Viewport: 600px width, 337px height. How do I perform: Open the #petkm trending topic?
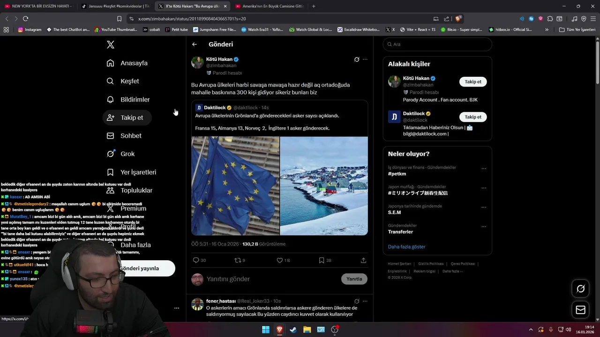[397, 174]
